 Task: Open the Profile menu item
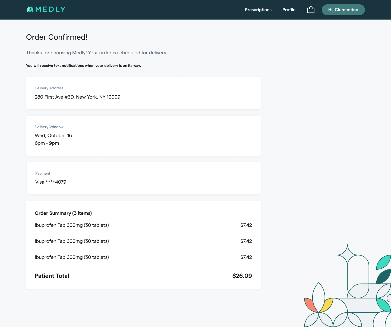(289, 10)
